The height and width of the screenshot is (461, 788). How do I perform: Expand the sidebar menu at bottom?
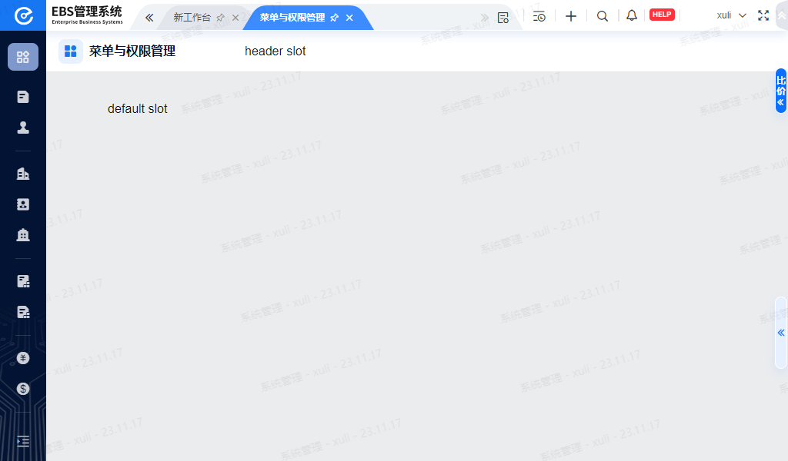23,441
